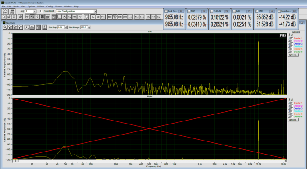This screenshot has height=169, width=307.
Task: Check the Overlay 1 box in the Left plot
Action: coord(293,38)
